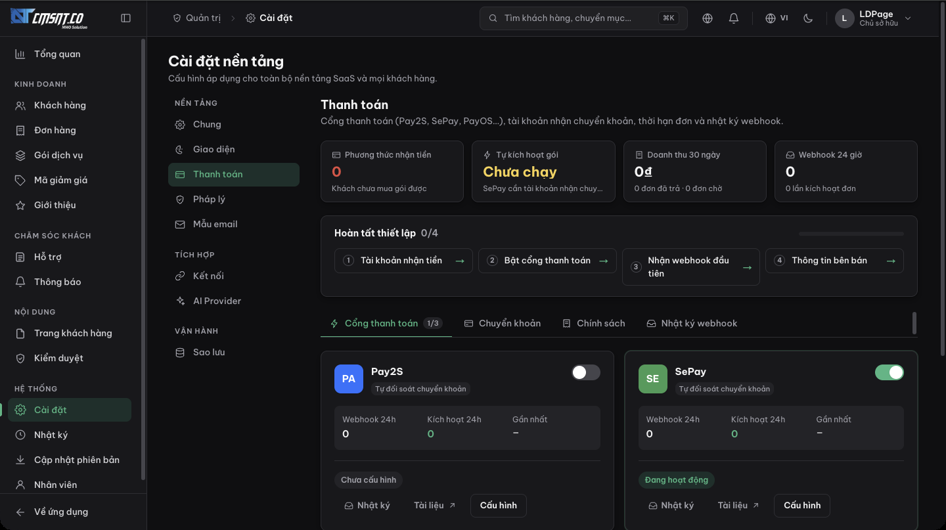Image resolution: width=946 pixels, height=530 pixels.
Task: Click Quản trị in the breadcrumb
Action: click(196, 18)
